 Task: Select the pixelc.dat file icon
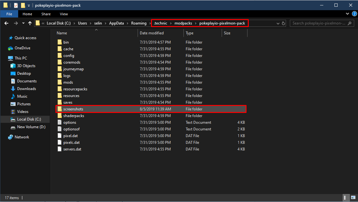[60, 143]
